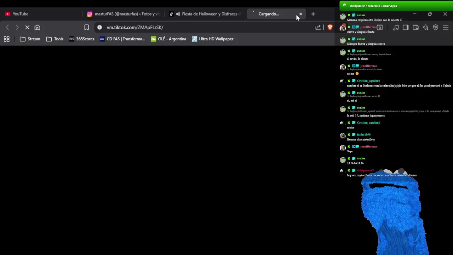Click chat message 'si, así si'
This screenshot has height=255, width=453.
coord(352,101)
